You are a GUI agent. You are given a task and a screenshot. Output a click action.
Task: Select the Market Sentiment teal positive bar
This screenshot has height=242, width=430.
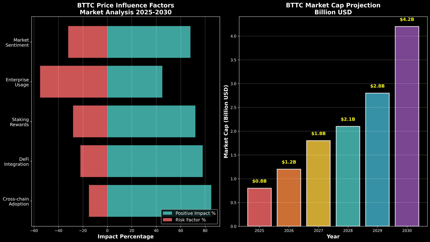pyautogui.click(x=149, y=42)
